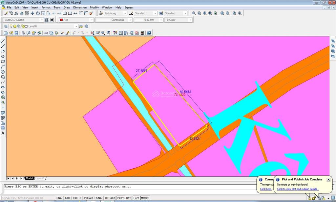Open the Continuous linetype dropdown
This screenshot has width=336, height=202.
point(130,20)
